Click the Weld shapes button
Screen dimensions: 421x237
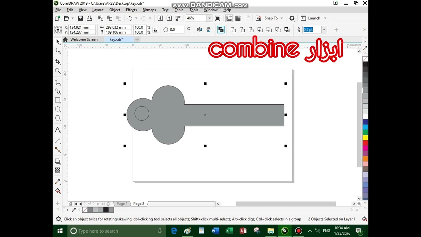point(233,30)
